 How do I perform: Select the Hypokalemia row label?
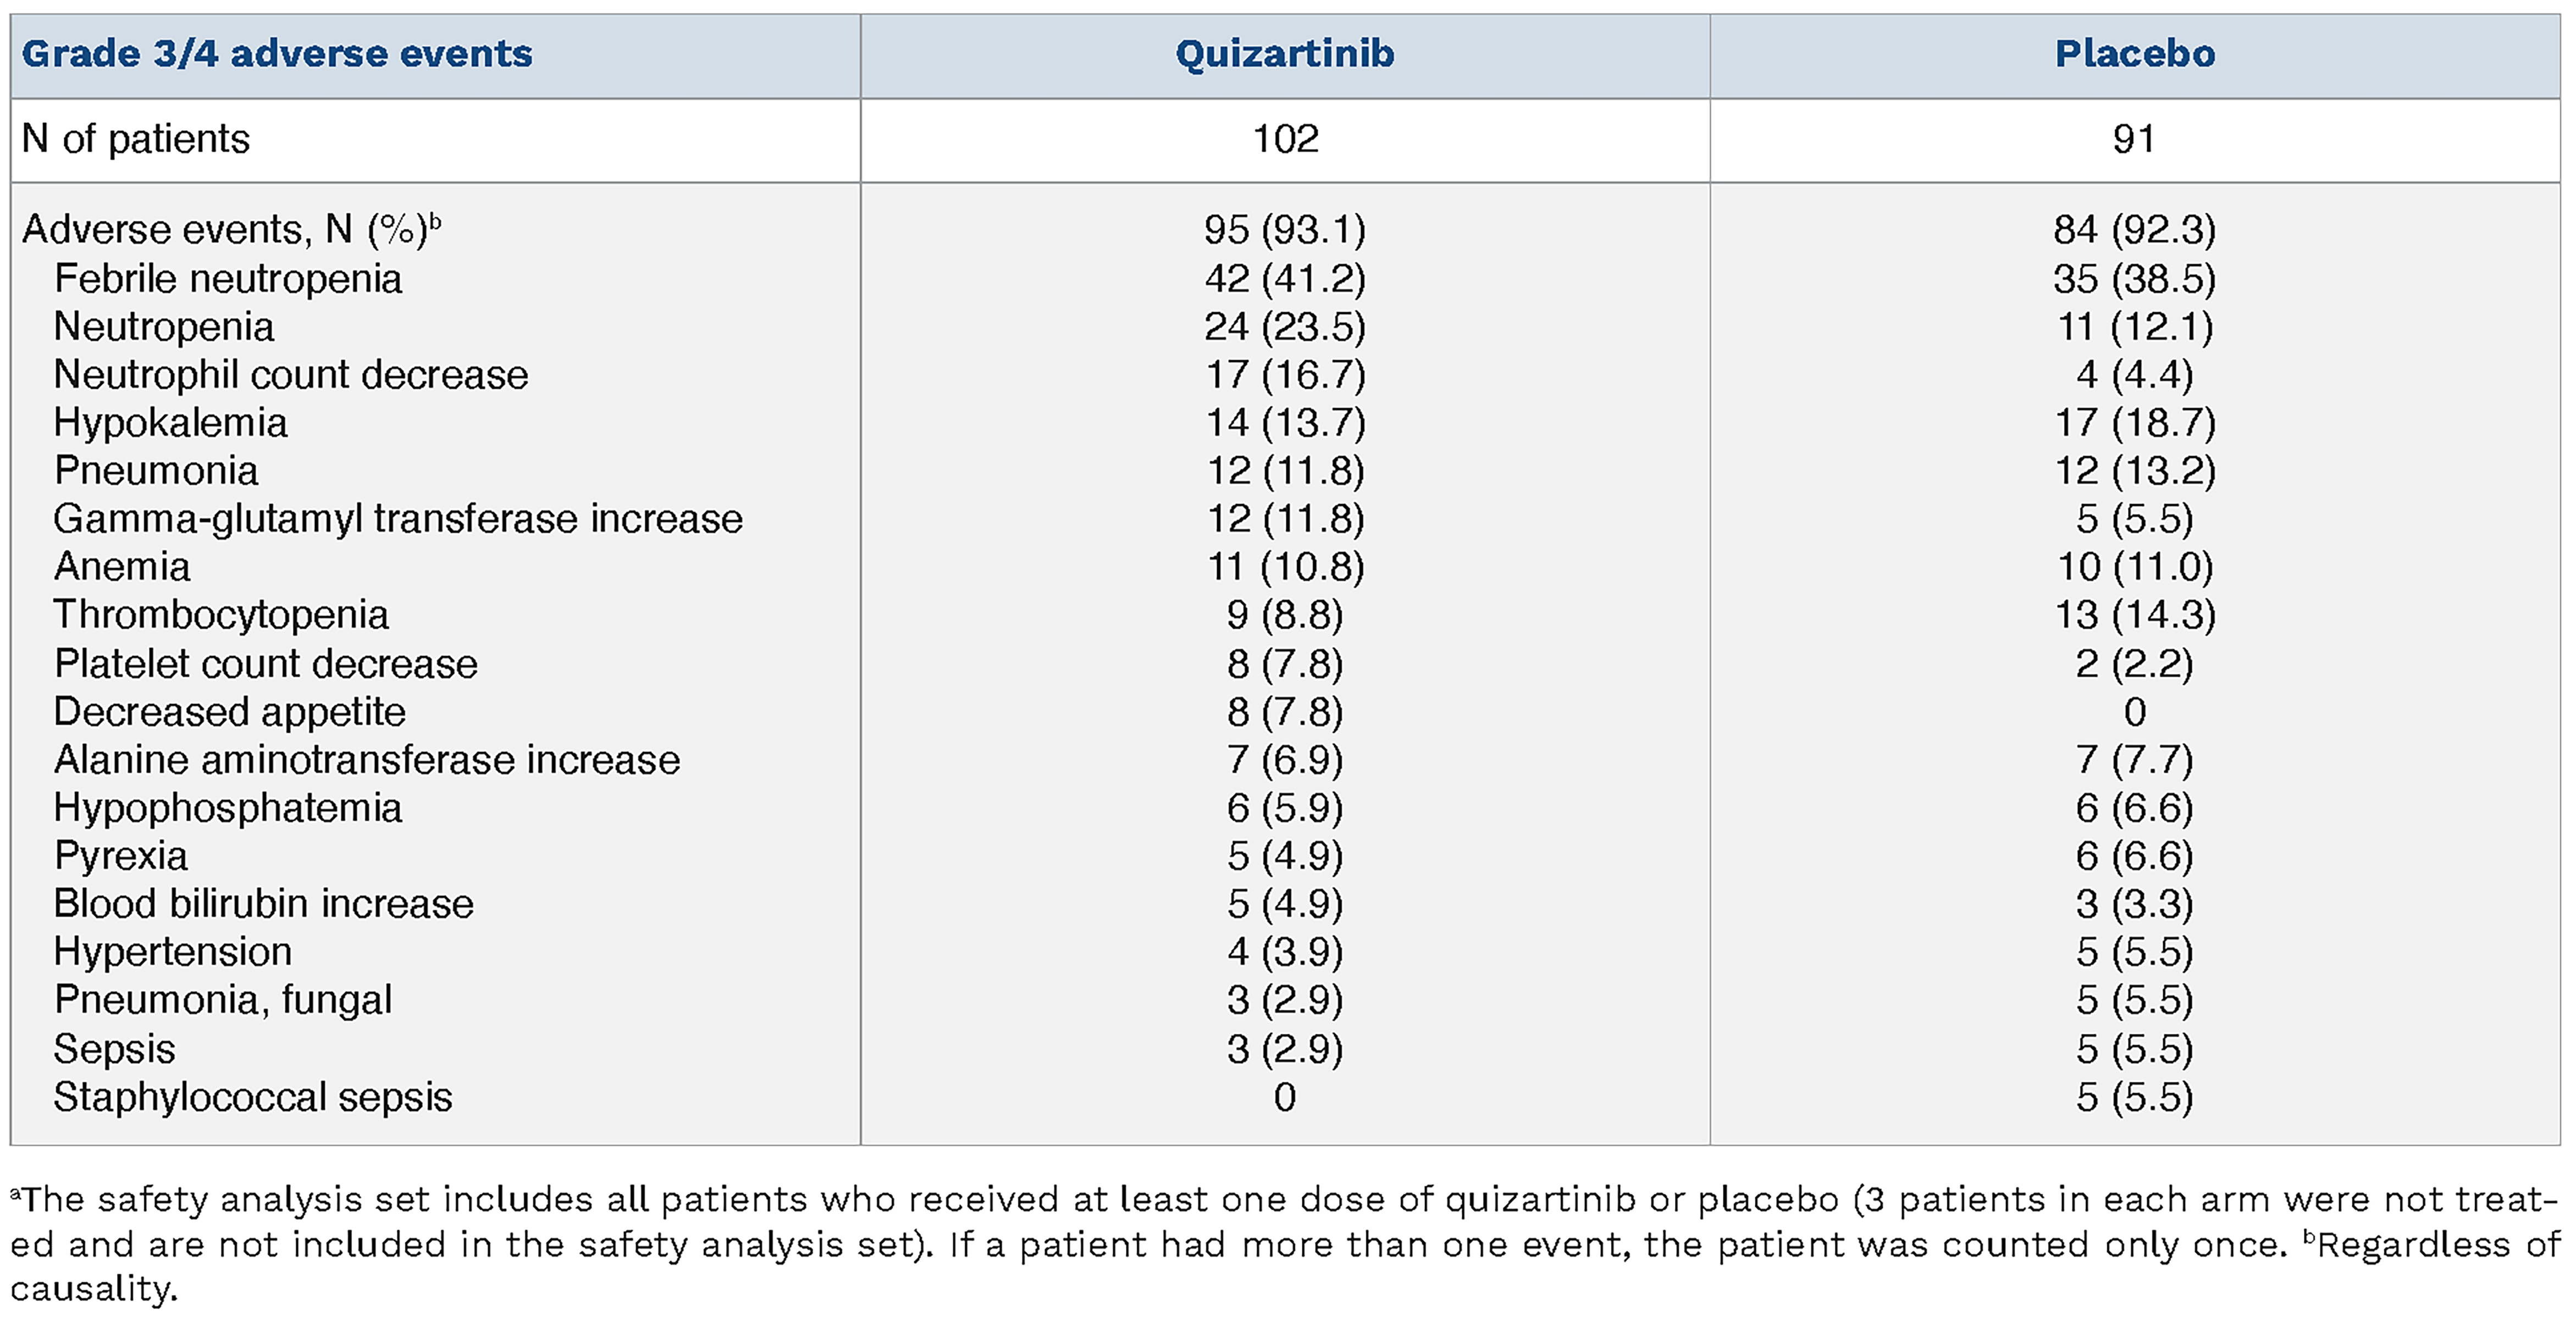pos(171,423)
